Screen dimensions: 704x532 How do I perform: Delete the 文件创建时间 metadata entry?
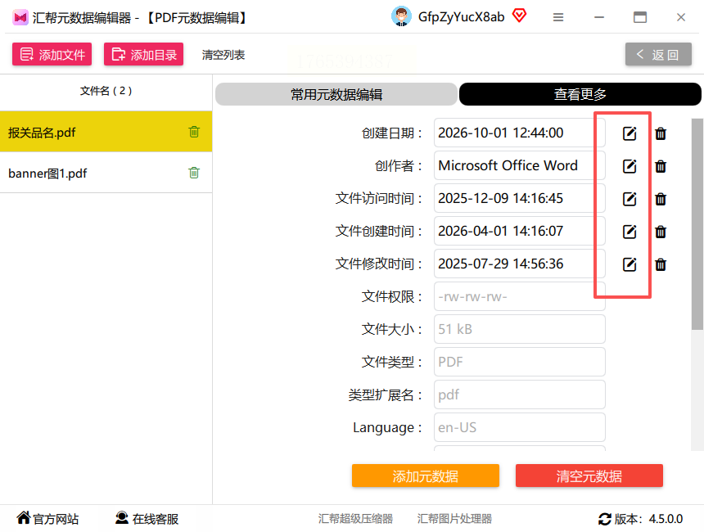(661, 232)
